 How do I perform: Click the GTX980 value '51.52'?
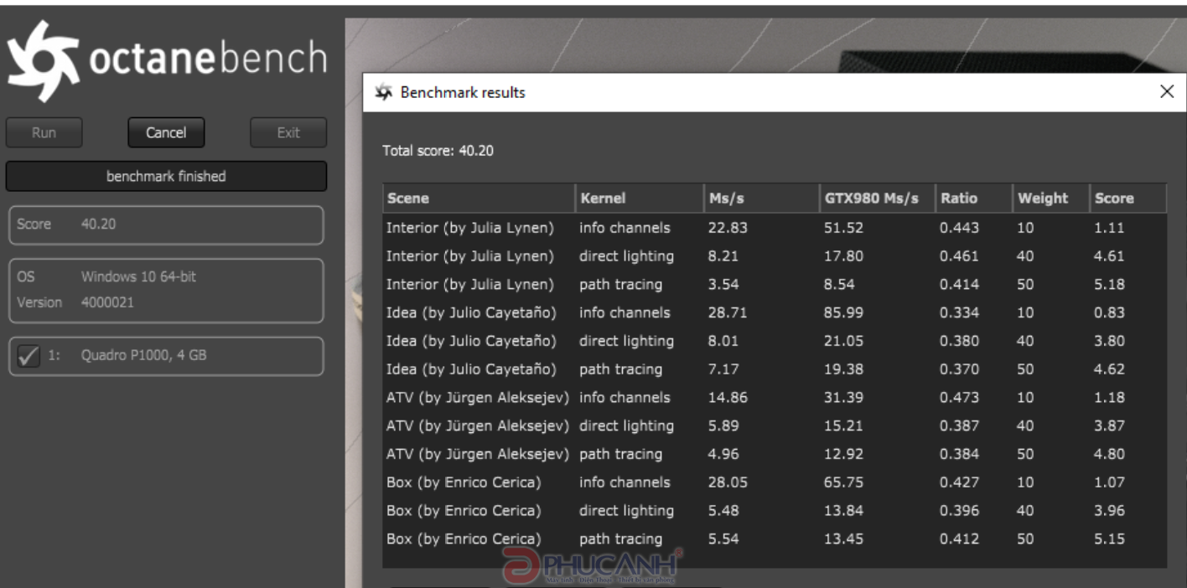[x=843, y=228]
